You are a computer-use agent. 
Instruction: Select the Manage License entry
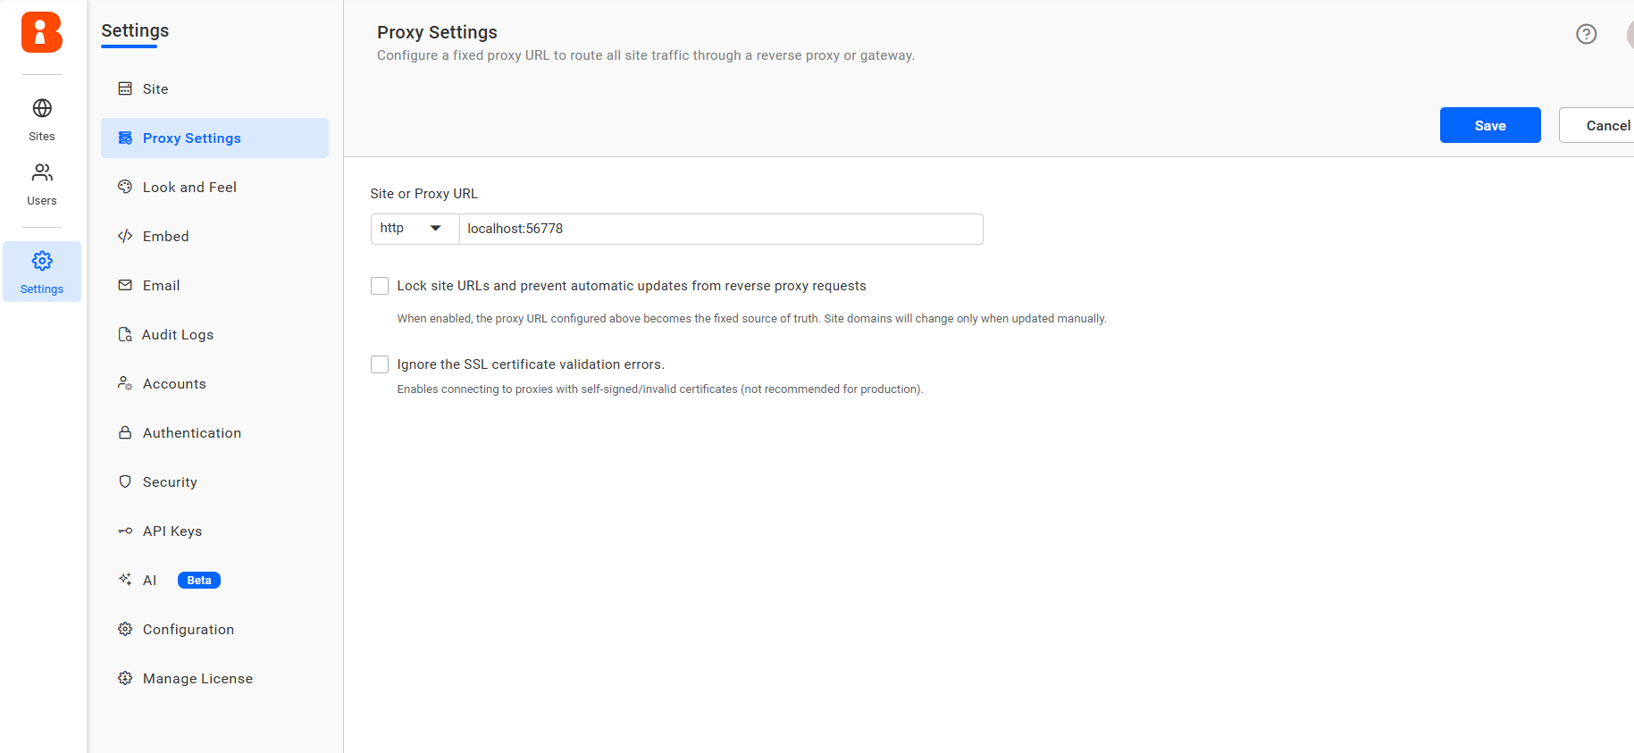tap(197, 678)
